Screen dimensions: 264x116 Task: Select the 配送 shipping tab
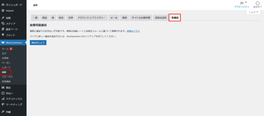click(x=61, y=18)
